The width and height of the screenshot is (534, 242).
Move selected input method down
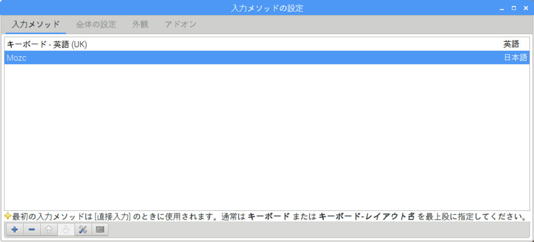66,230
